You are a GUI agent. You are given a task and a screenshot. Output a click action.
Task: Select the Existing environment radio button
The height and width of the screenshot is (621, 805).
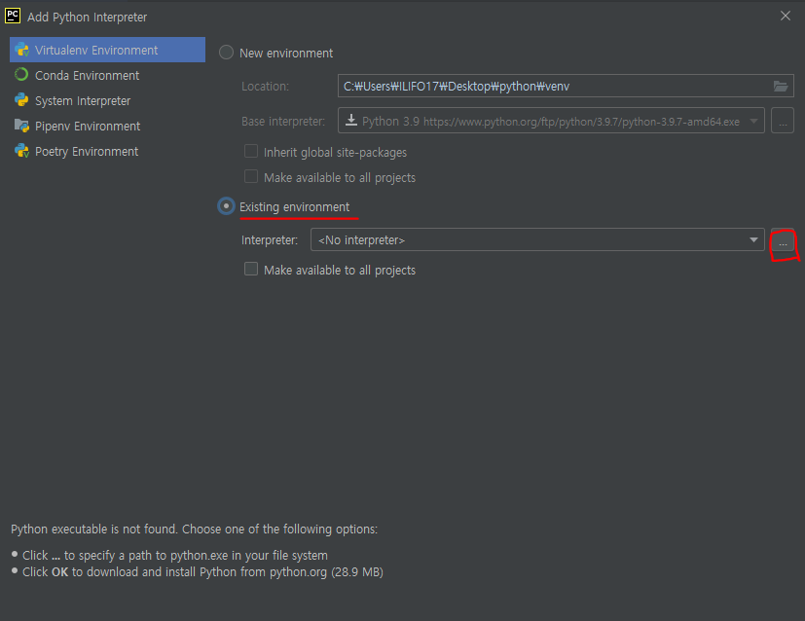click(226, 206)
